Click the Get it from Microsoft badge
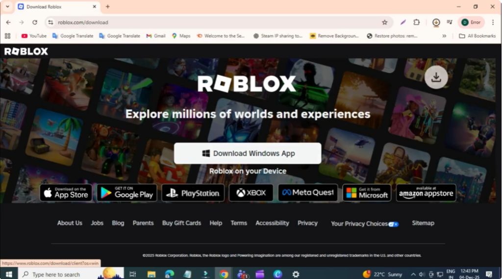This screenshot has height=279, width=502. pos(367,193)
